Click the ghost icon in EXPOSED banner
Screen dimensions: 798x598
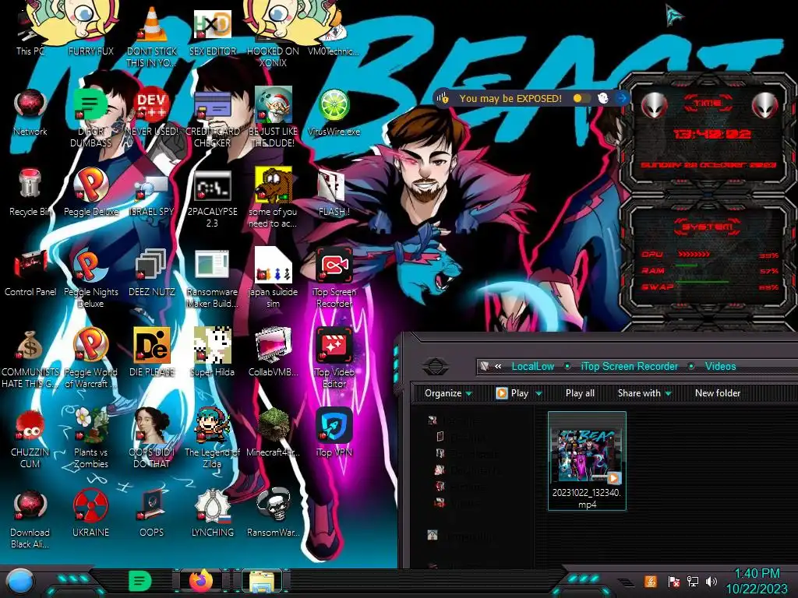pos(603,98)
